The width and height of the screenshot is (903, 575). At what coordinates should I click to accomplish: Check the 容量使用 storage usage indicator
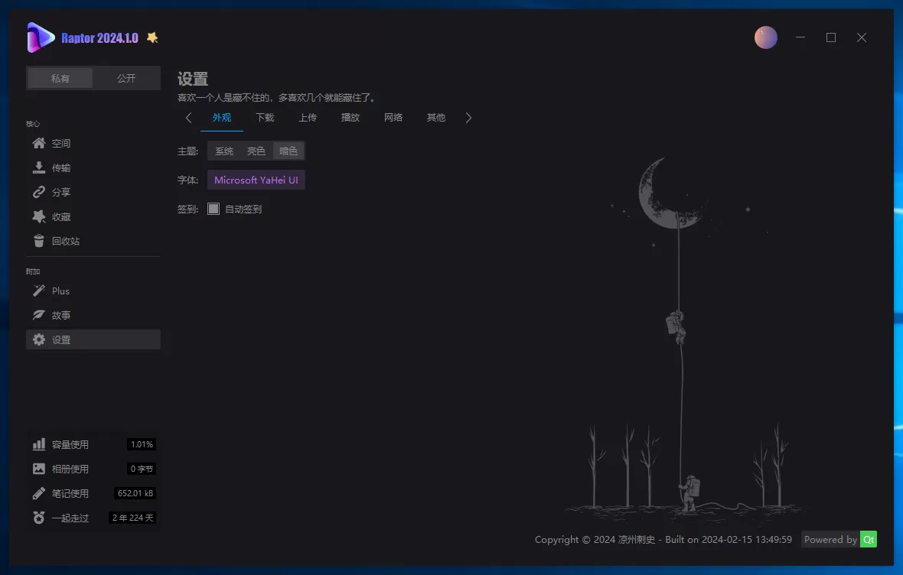pyautogui.click(x=70, y=444)
